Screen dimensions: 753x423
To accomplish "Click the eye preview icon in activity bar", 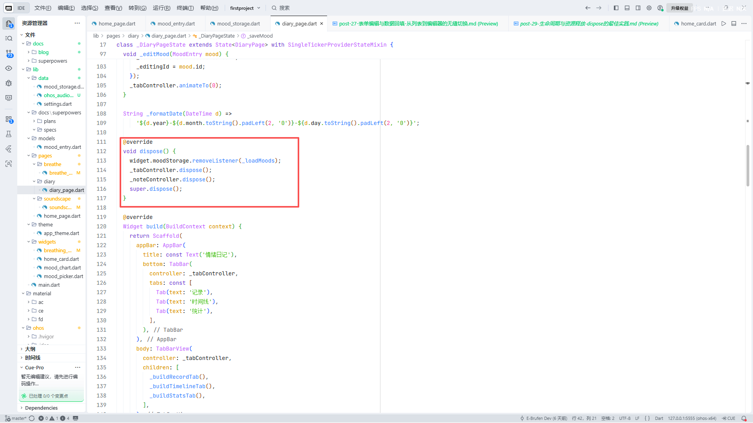I will (x=9, y=68).
